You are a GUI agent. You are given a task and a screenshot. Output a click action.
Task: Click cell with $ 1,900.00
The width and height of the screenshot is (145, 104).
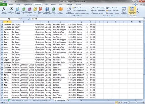pyautogui.click(x=91, y=65)
